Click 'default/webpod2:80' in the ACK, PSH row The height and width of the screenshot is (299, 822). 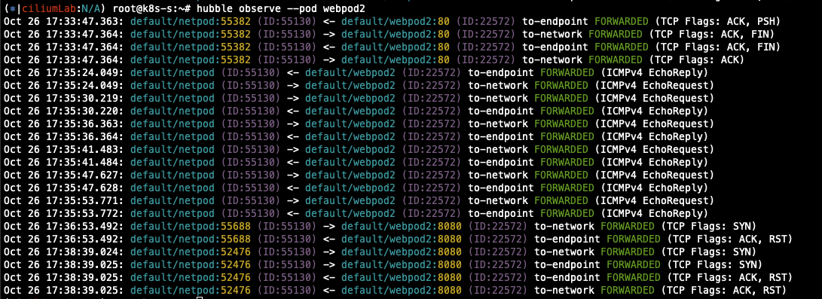coord(396,22)
